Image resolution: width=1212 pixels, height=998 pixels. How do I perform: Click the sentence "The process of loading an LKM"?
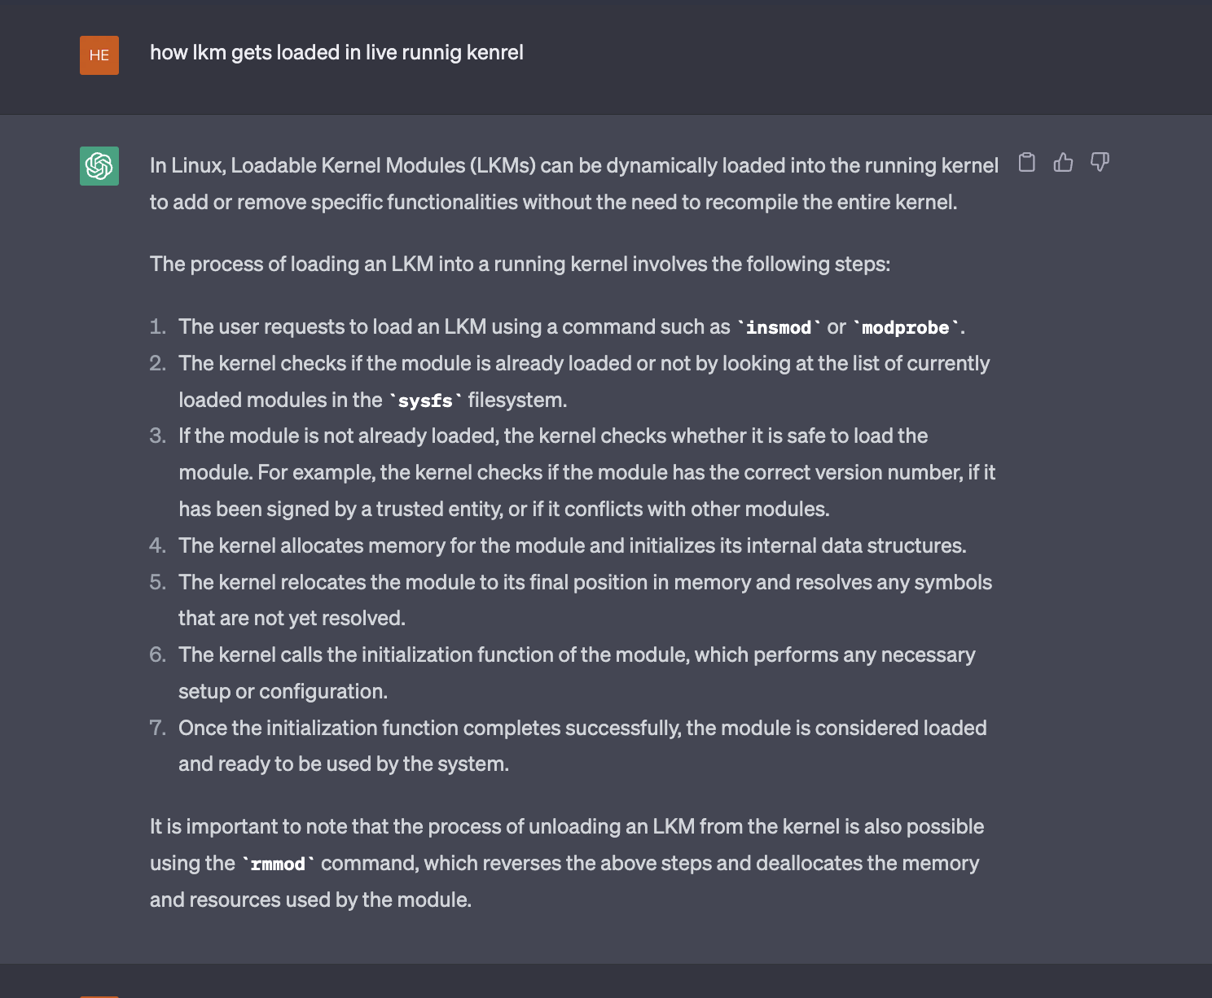pos(520,265)
